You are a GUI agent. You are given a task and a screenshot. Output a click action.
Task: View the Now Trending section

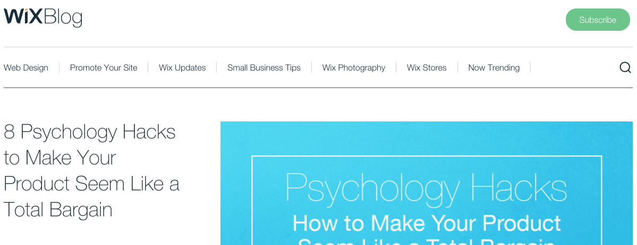click(x=494, y=68)
